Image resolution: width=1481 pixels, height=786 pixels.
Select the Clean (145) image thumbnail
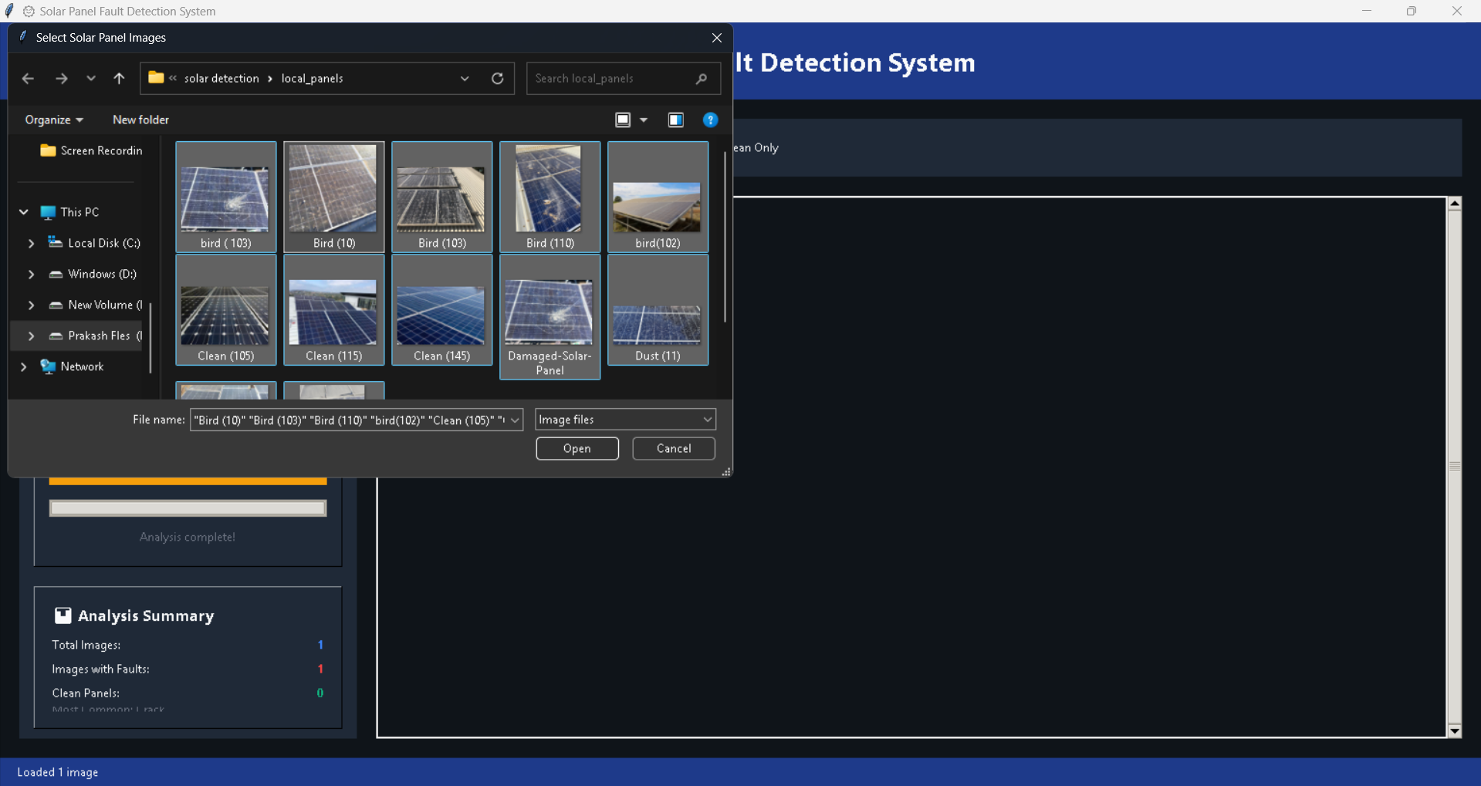(x=441, y=310)
